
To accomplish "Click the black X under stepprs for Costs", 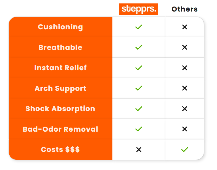I will (139, 150).
